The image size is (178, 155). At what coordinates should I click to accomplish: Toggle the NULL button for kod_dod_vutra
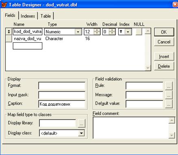click(139, 32)
